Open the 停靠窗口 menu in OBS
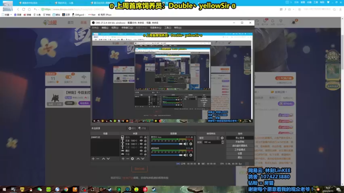Viewport: 344px width, 193px height. (127, 28)
